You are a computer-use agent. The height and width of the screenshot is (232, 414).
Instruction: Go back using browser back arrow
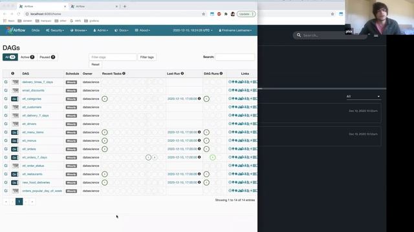(5, 14)
